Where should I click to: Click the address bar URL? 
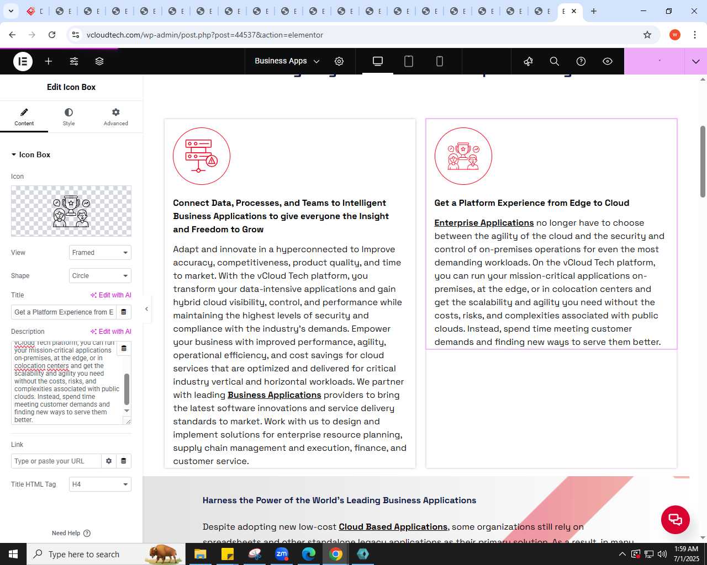pyautogui.click(x=205, y=35)
